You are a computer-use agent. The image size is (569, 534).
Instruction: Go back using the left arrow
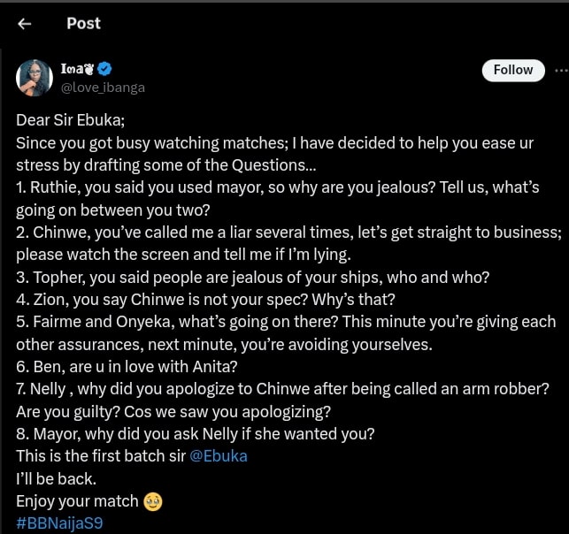point(25,24)
